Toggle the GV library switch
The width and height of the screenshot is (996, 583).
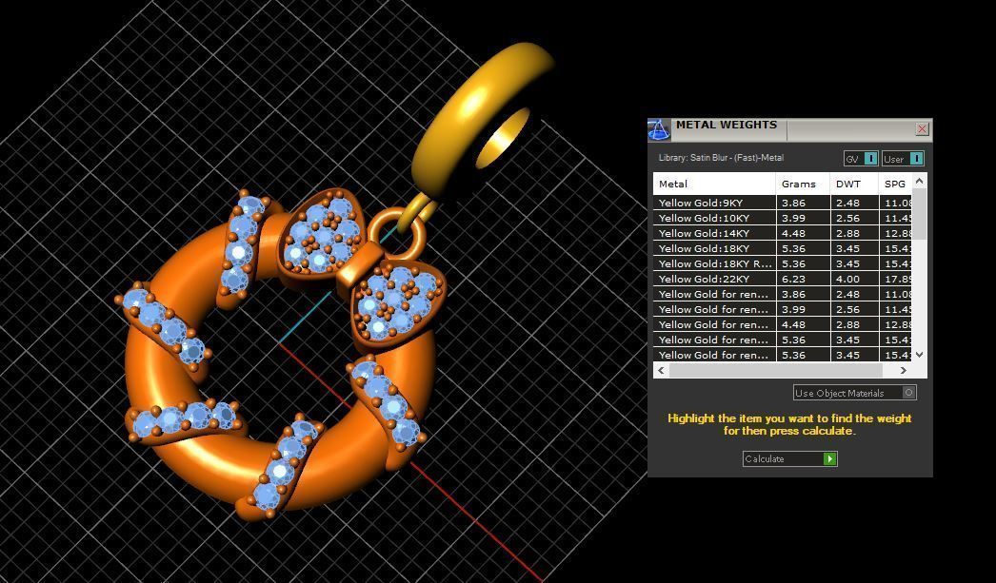pos(861,159)
